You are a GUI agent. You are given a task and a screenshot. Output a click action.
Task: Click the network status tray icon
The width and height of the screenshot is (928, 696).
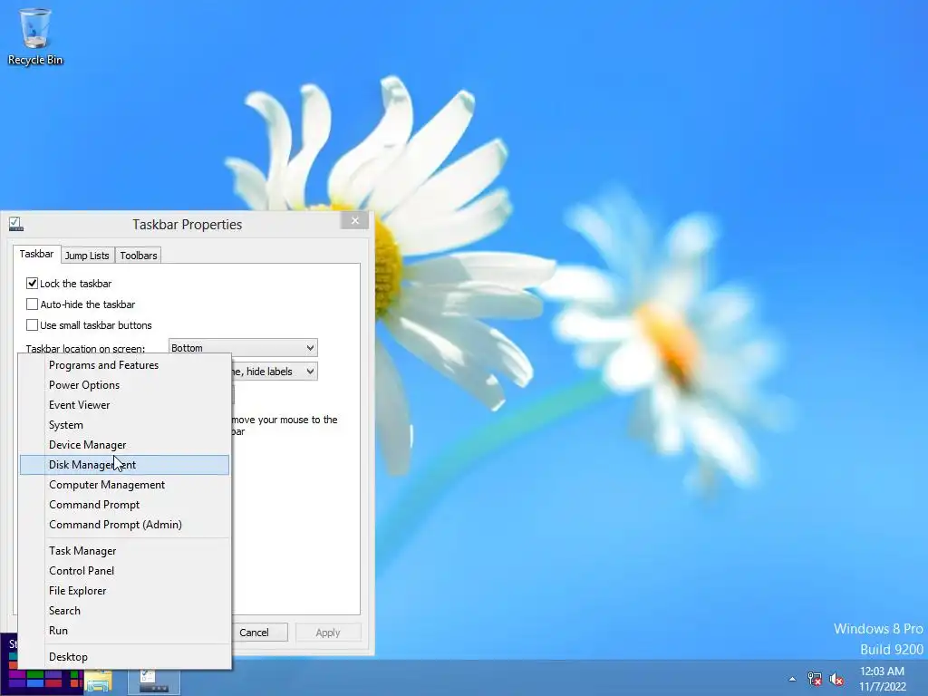coord(815,679)
